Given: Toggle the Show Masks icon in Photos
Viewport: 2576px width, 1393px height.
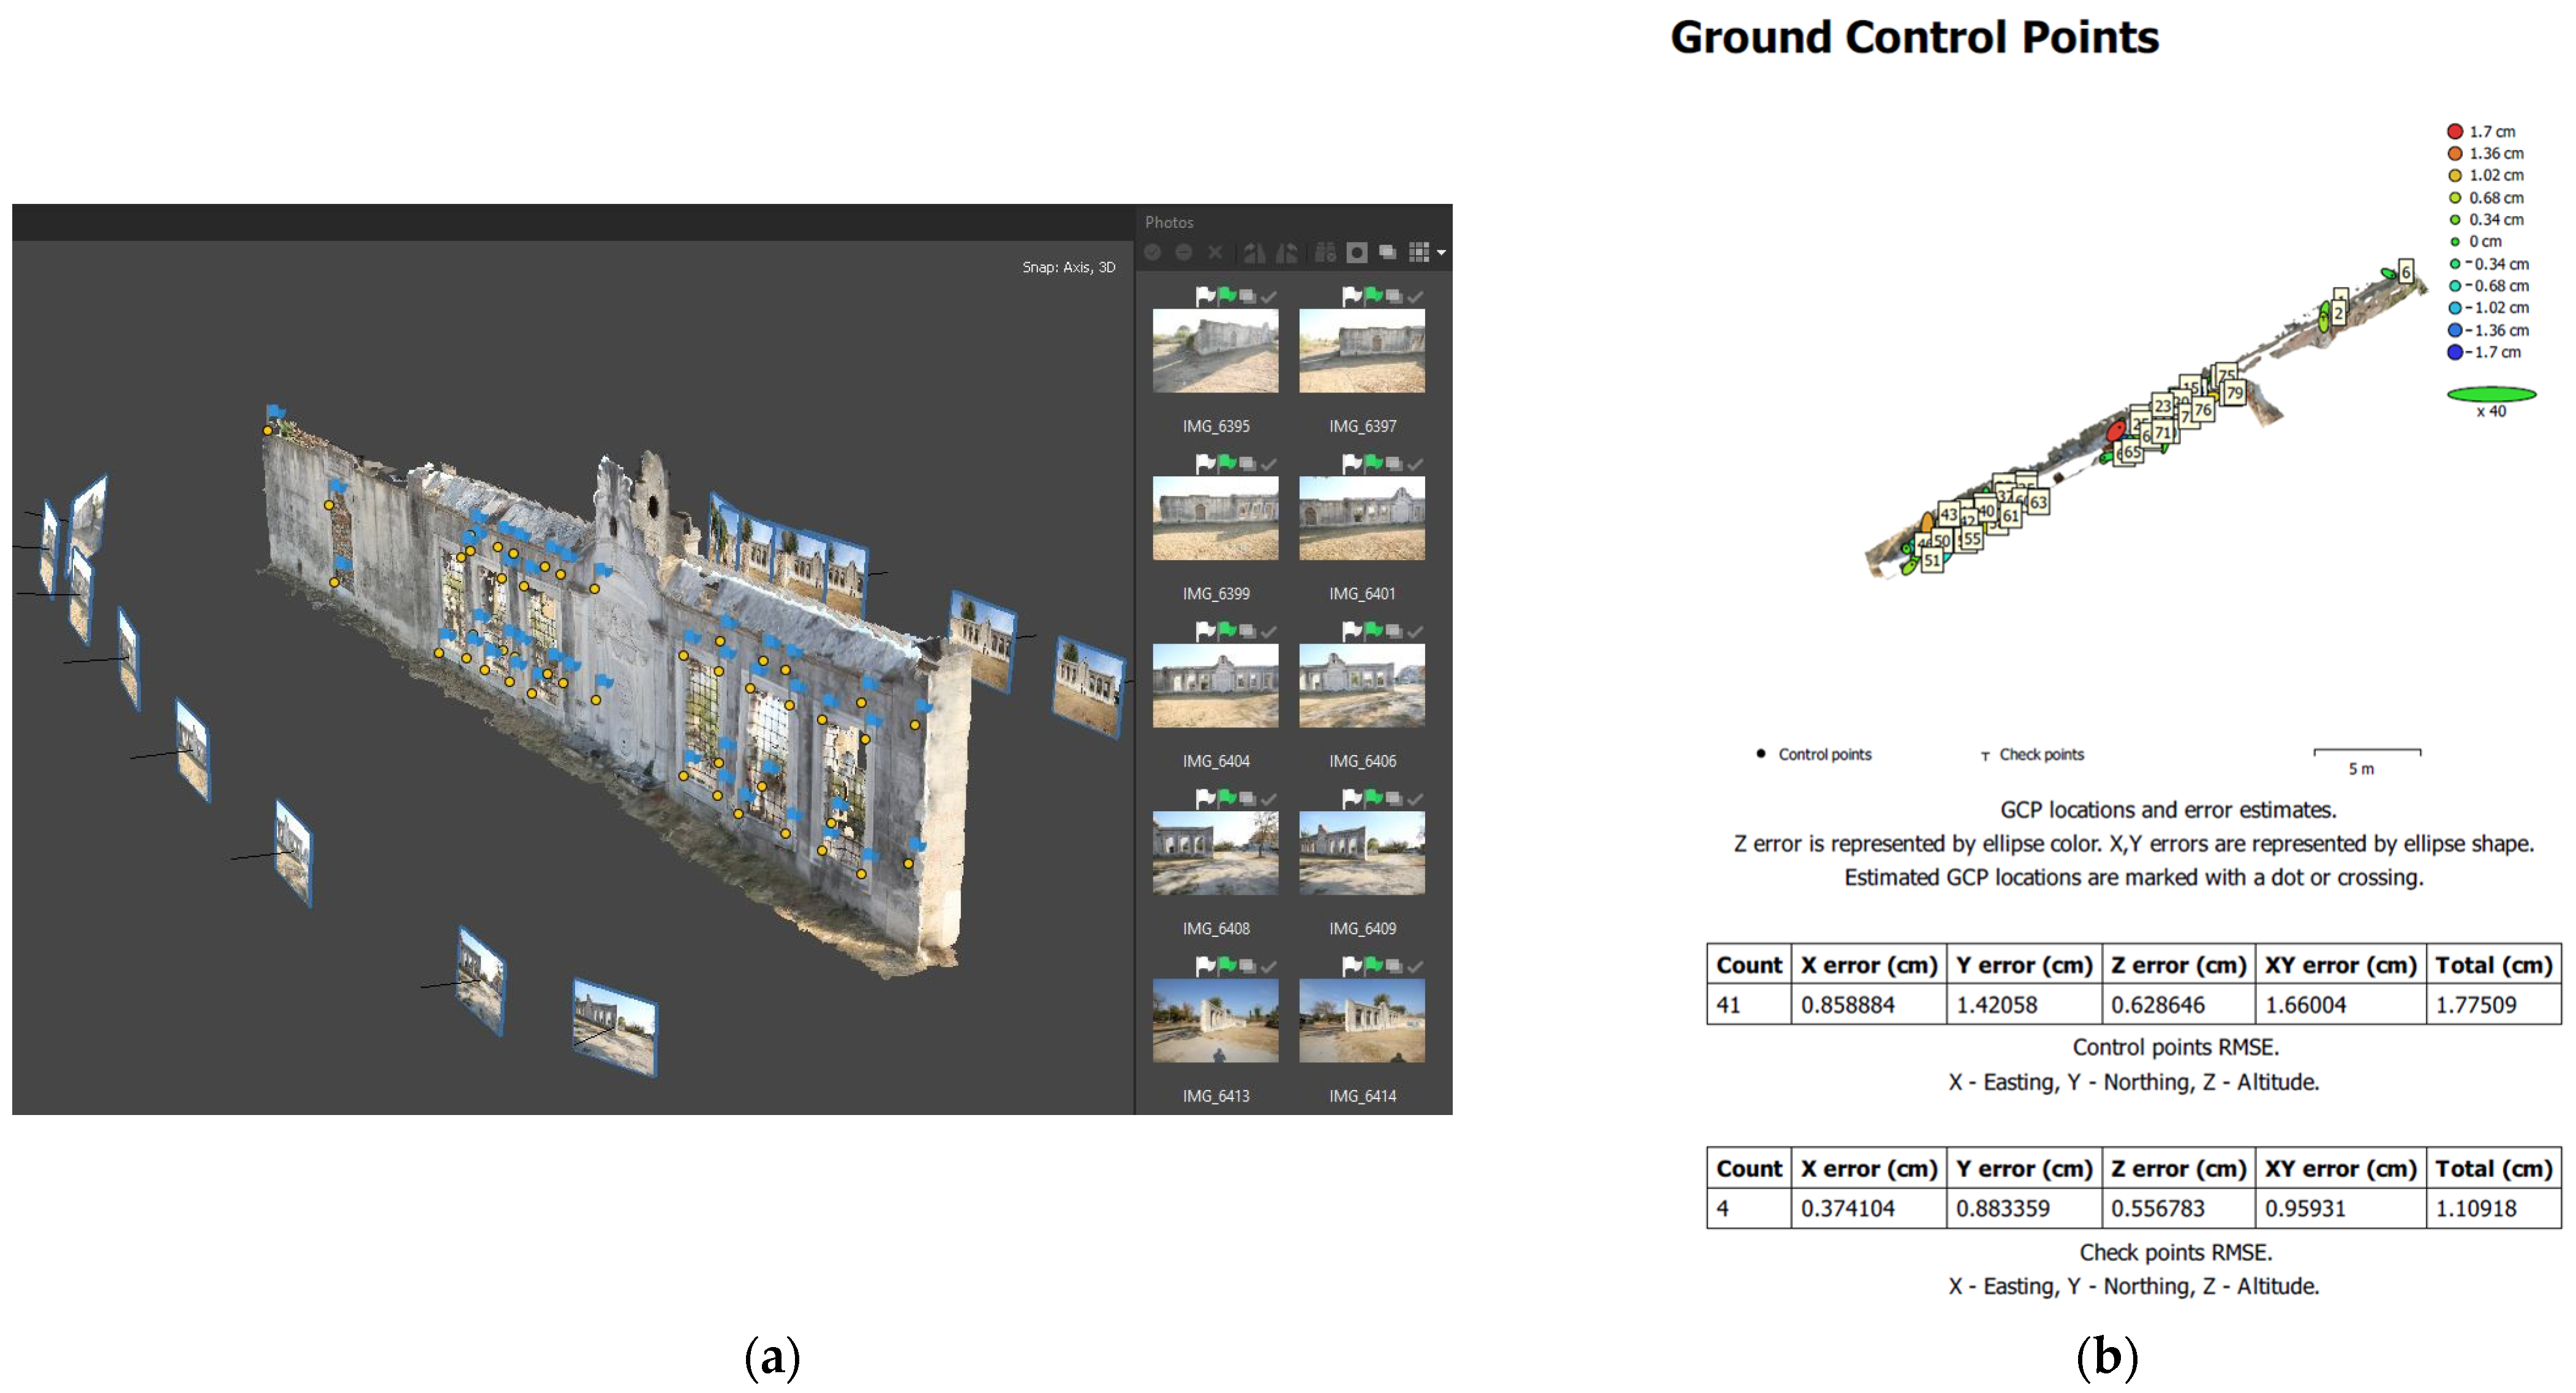Looking at the screenshot, I should pos(1357,253).
